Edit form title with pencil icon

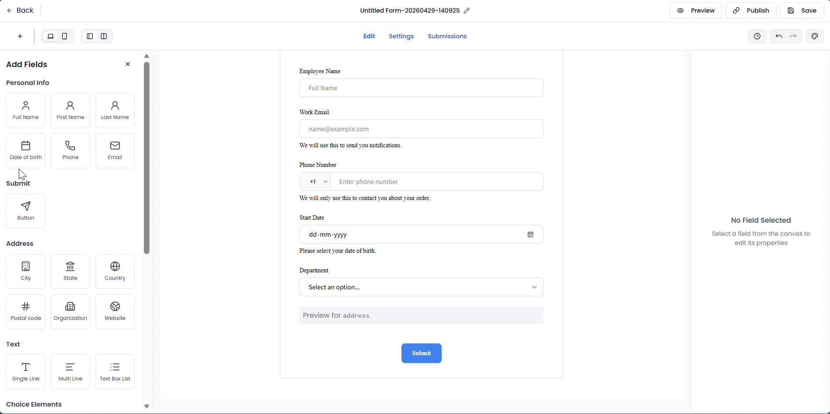click(467, 10)
